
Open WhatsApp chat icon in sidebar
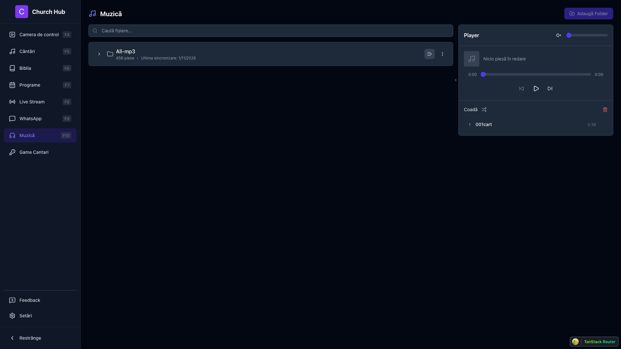(12, 119)
